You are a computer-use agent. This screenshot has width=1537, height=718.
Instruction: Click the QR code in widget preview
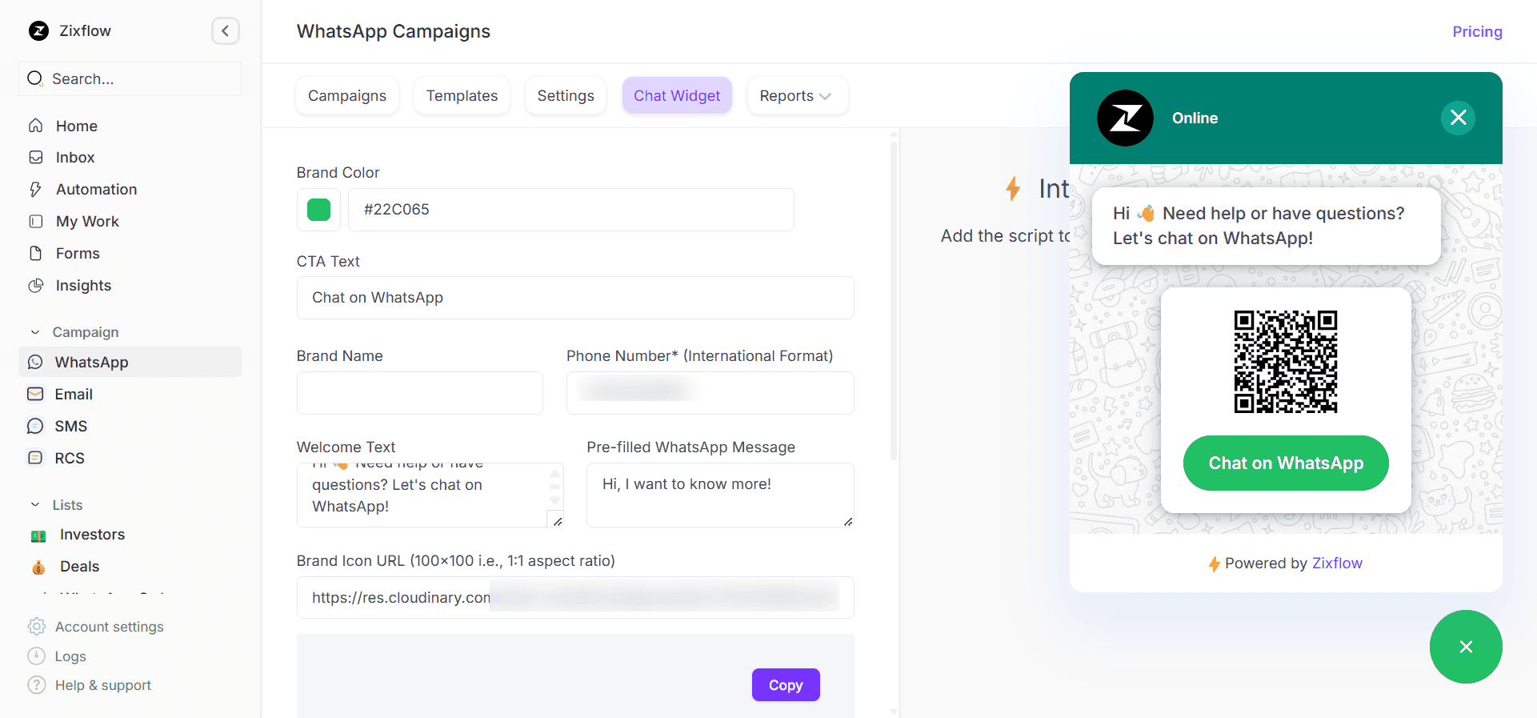(x=1286, y=362)
